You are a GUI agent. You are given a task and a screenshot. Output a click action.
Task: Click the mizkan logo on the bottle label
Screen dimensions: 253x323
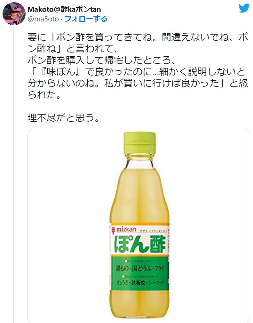(x=124, y=230)
